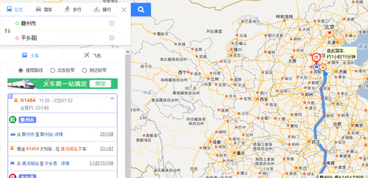The height and width of the screenshot is (178, 368).
Task: Clear the 赣州市 origin field
Action: [112, 24]
